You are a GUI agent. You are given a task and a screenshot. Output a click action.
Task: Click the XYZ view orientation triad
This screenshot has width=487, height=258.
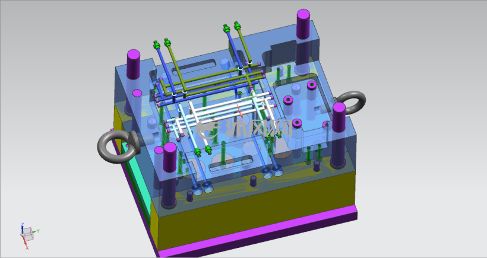pos(29,235)
